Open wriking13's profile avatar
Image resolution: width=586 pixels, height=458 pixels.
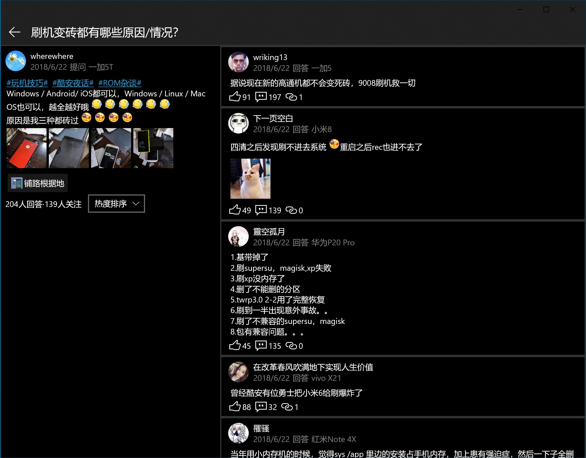click(238, 62)
